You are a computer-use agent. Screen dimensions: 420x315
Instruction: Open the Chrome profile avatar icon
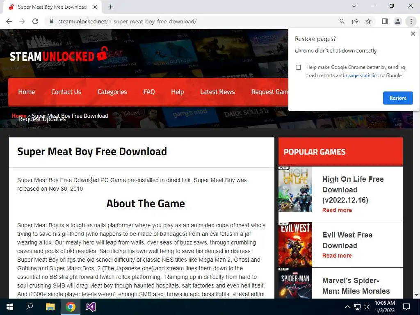[398, 21]
